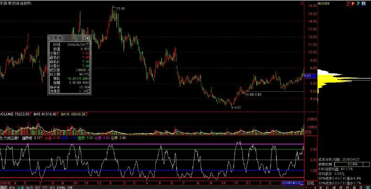Click the red-yellow arrow icon
371x189 pixels.
point(354,3)
